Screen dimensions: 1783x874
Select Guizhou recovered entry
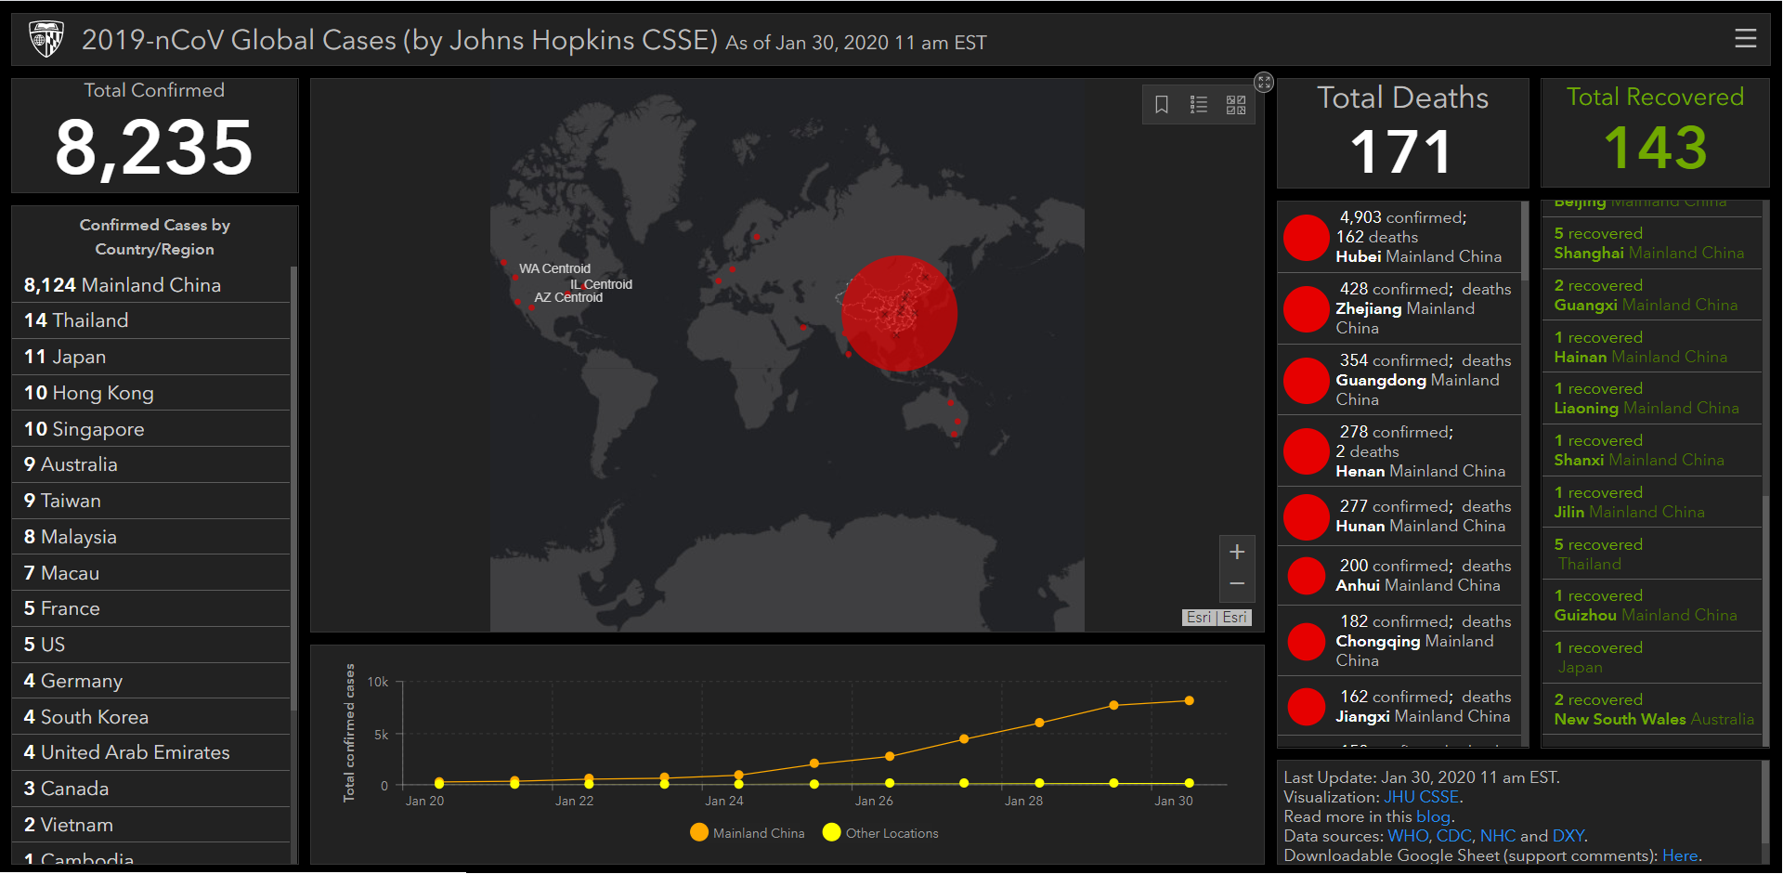click(x=1652, y=606)
